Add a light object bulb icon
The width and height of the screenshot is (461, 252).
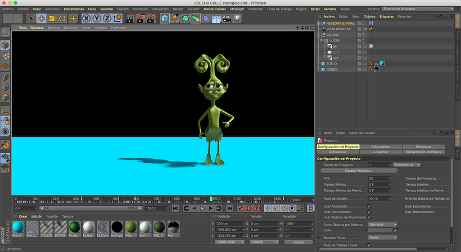coord(238,19)
